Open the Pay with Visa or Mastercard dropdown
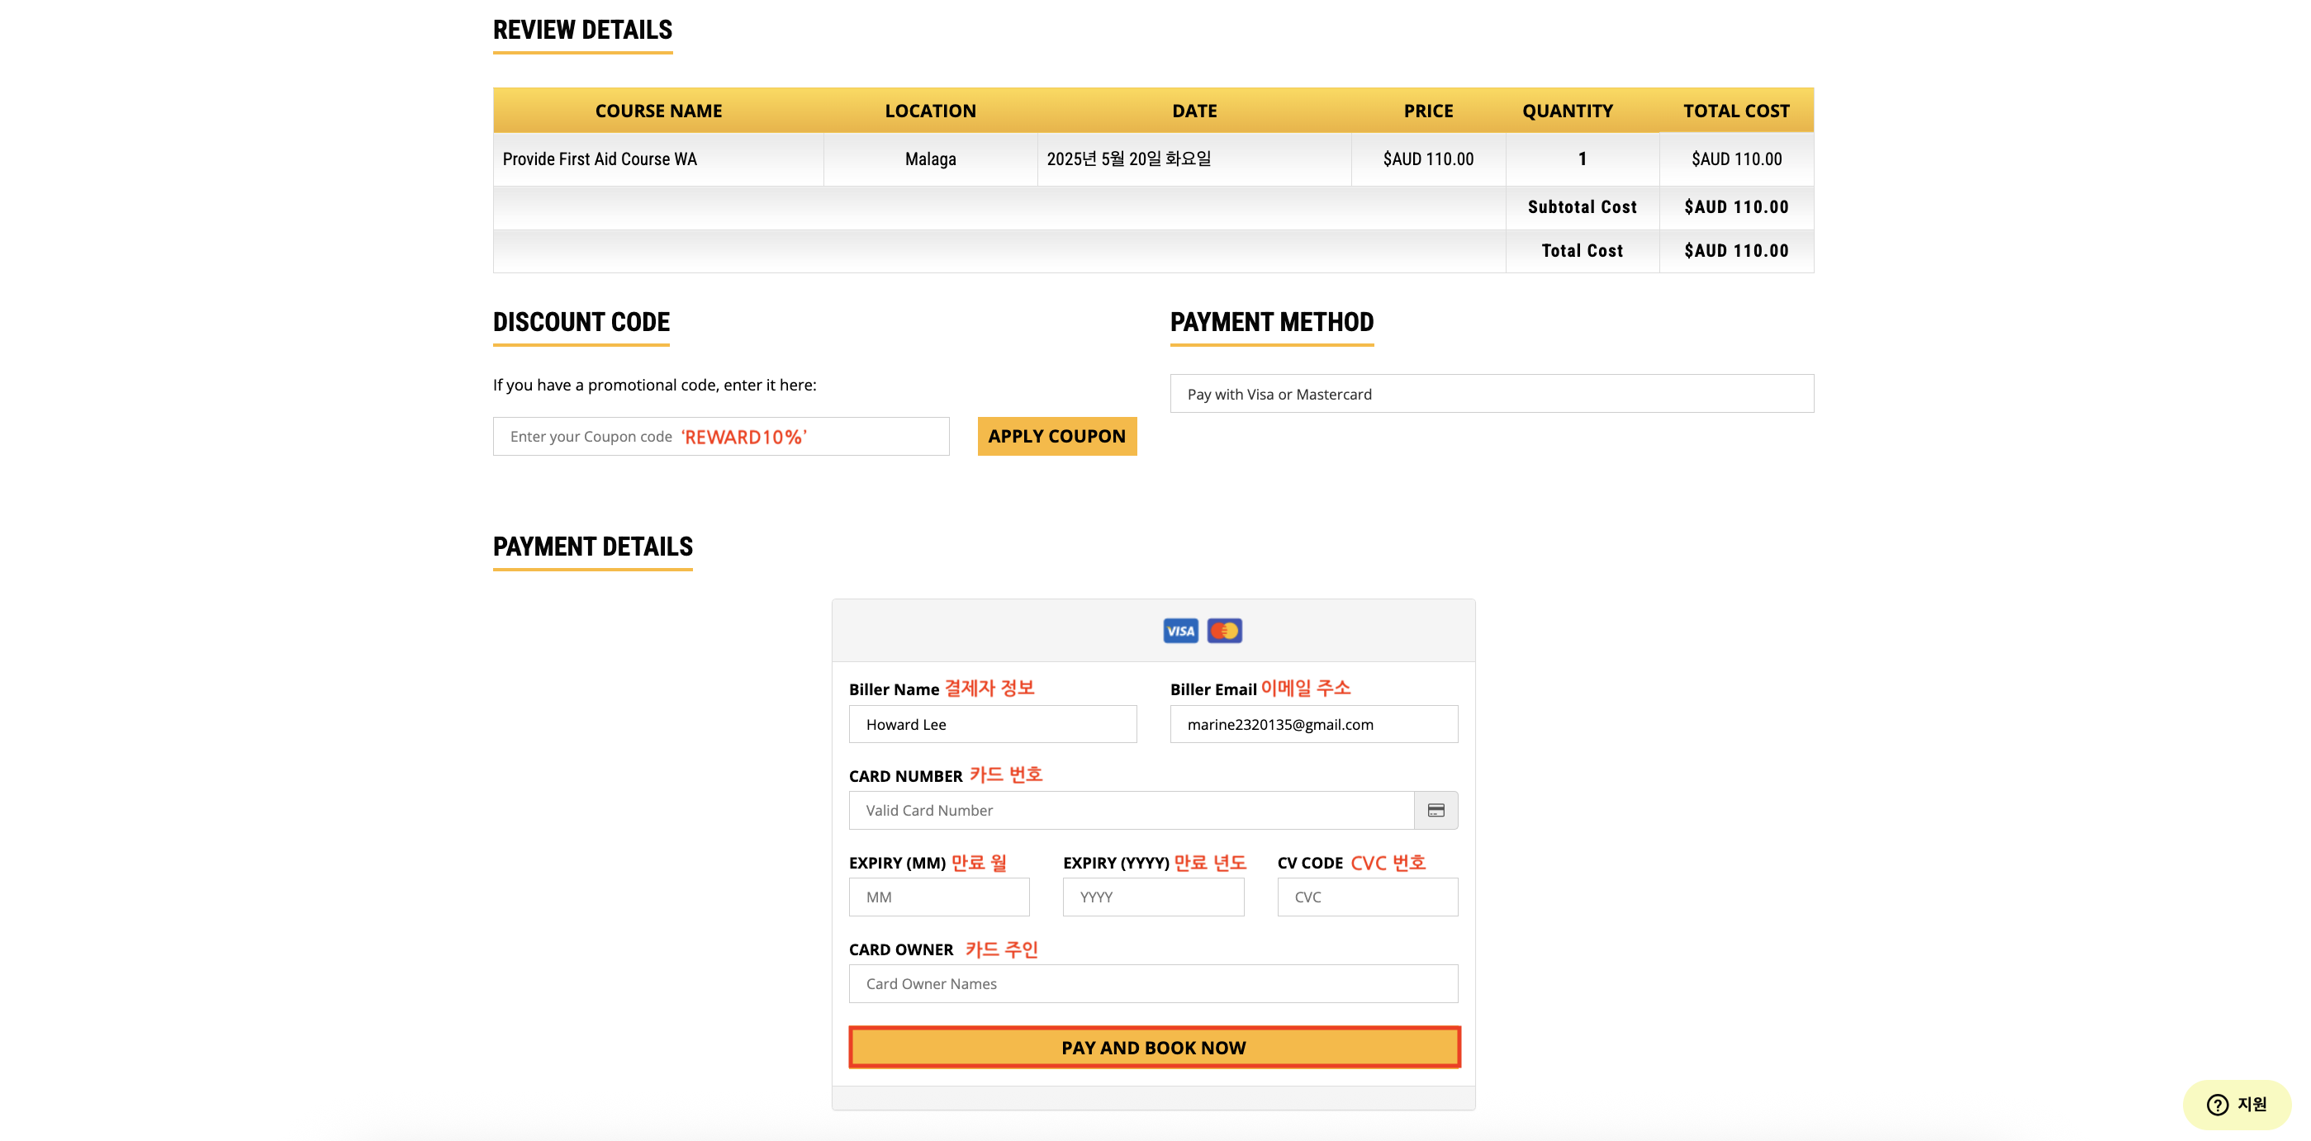Screen dimensions: 2311x1141 pos(1491,394)
